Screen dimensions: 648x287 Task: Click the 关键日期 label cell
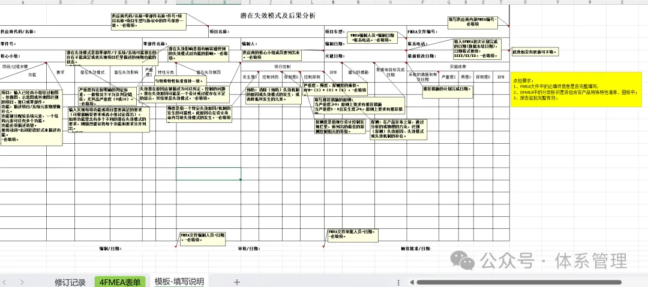pos(335,56)
